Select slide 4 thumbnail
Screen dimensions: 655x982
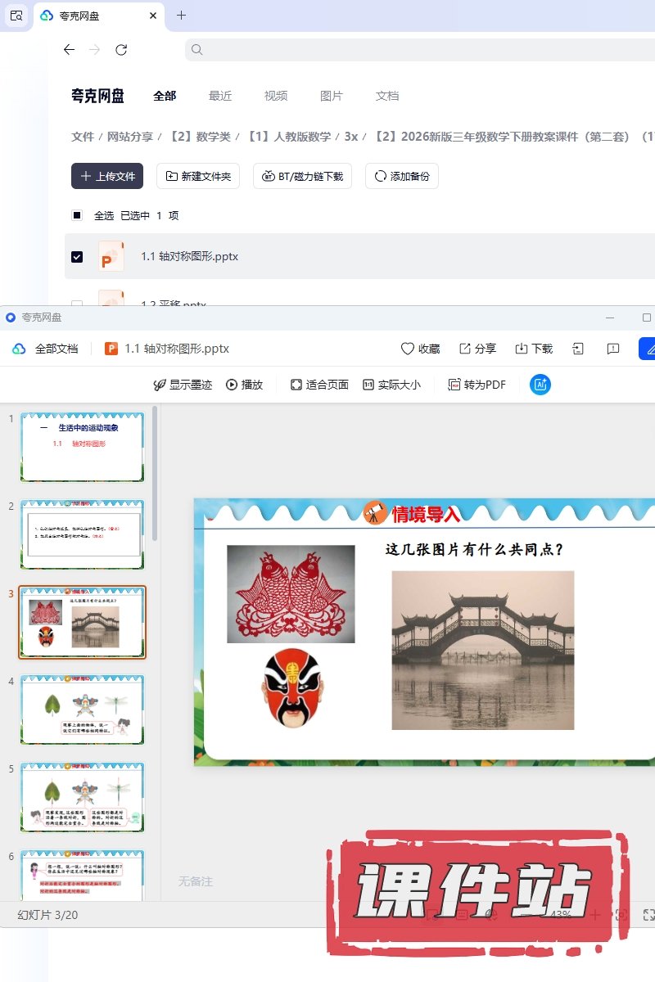82,709
